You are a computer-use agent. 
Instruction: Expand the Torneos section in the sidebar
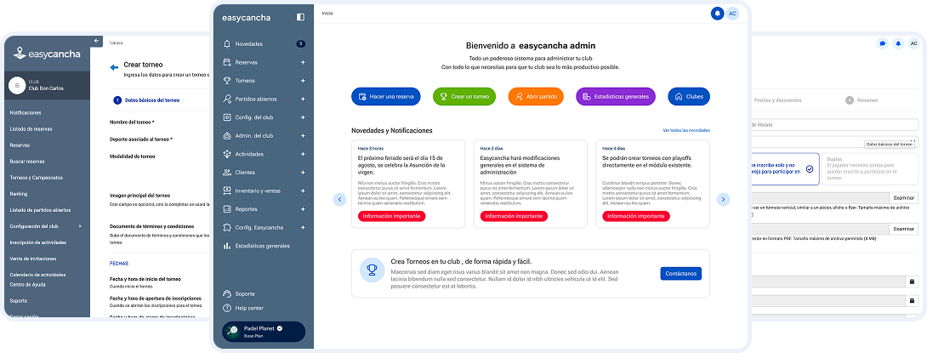point(303,81)
